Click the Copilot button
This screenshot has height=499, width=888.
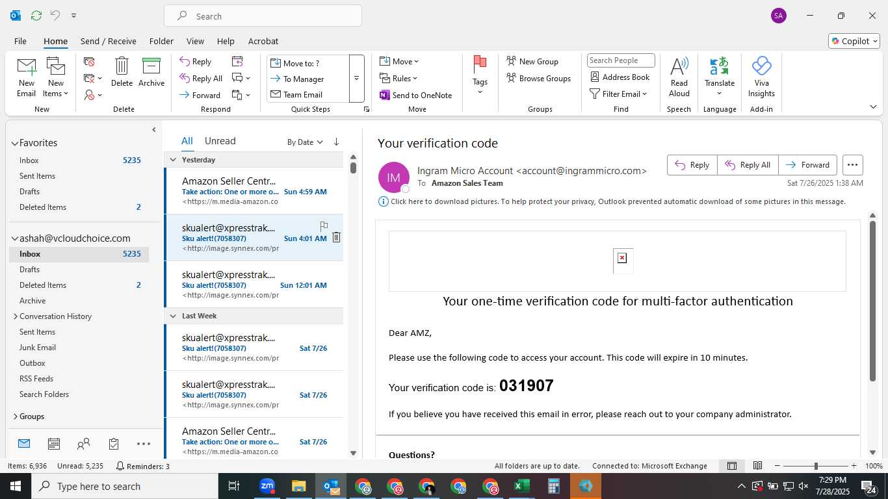click(854, 41)
